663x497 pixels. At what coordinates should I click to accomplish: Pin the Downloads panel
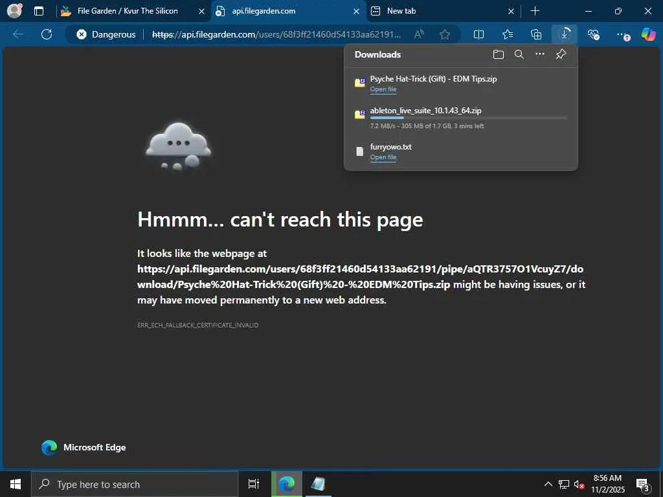pos(561,54)
